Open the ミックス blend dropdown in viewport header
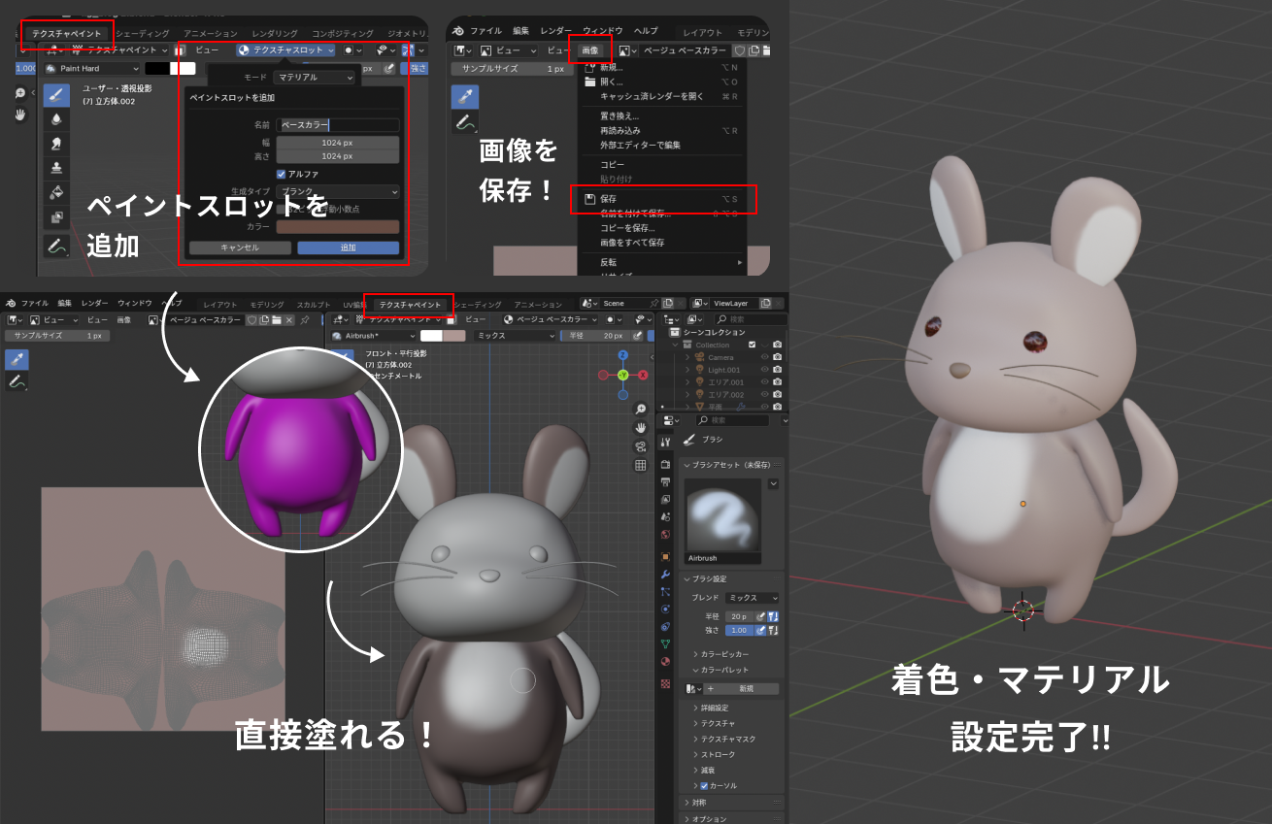This screenshot has width=1272, height=824. [x=515, y=335]
